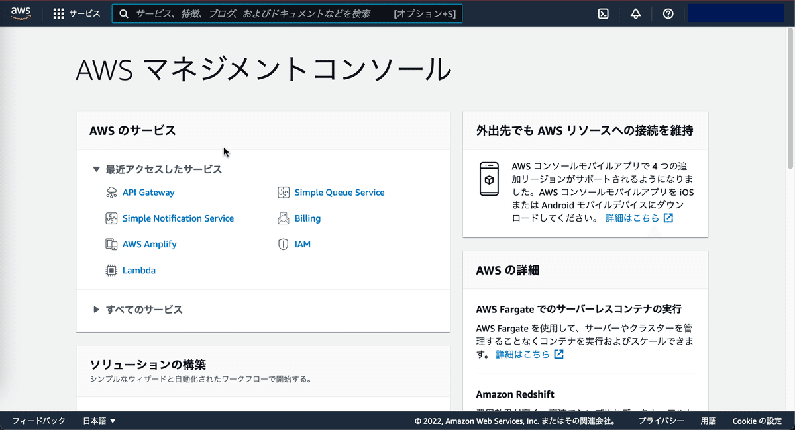Open the services grid menu icon

pos(59,13)
